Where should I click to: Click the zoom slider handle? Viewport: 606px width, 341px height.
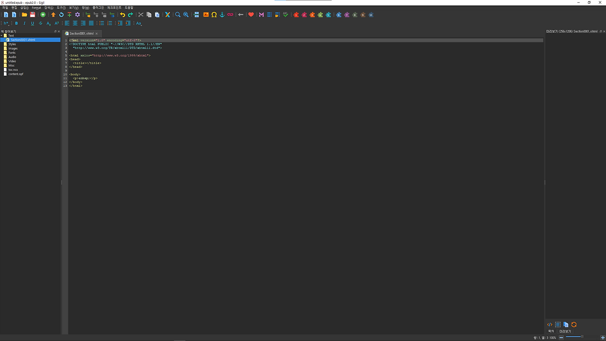tap(582, 337)
